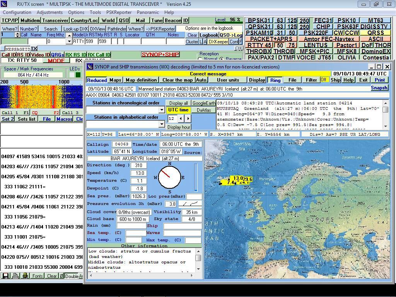Toggle the R checkbox in QSO row

coord(114,41)
